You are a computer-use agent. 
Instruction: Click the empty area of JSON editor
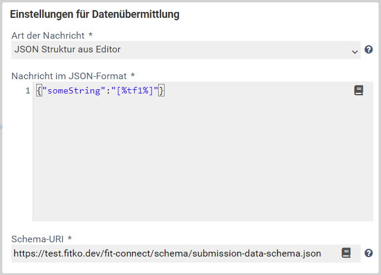point(203,158)
